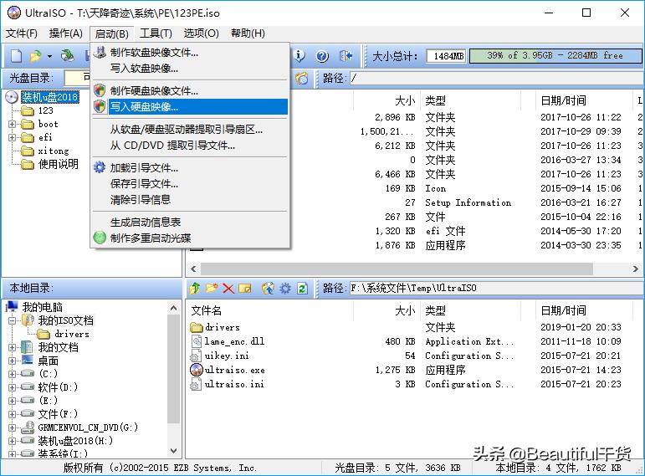The width and height of the screenshot is (645, 476).
Task: Click the 桌面 desktop icon in tree
Action: (x=27, y=361)
